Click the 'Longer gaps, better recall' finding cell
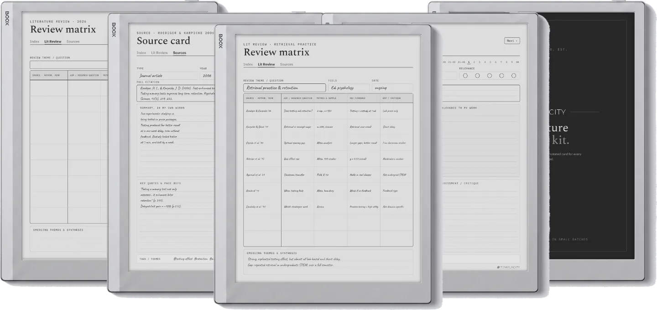This screenshot has height=310, width=657. click(x=364, y=143)
